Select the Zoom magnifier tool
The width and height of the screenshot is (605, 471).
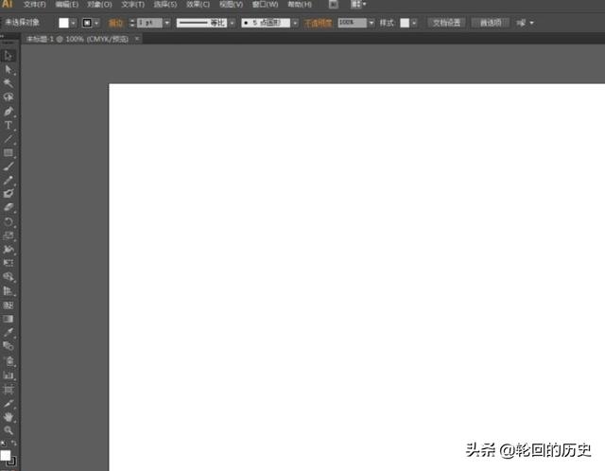9,429
